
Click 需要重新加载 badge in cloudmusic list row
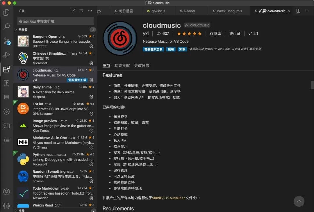(x=77, y=80)
